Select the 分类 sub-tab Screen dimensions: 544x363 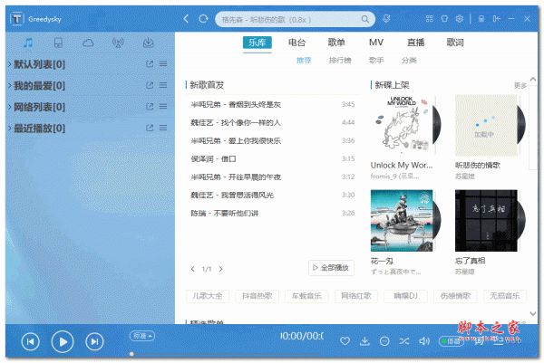click(409, 61)
